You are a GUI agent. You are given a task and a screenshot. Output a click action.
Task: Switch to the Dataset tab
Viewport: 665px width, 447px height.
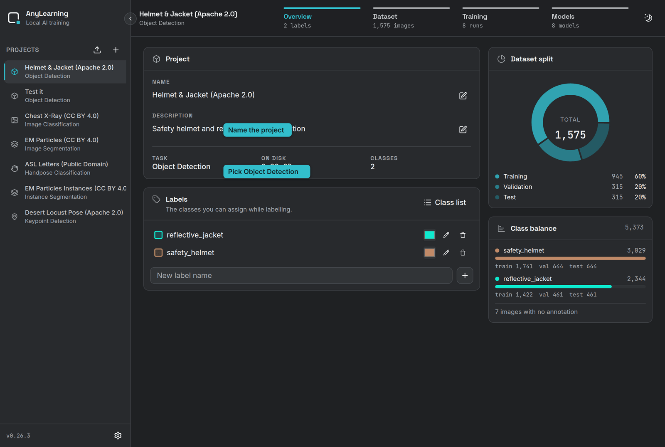pyautogui.click(x=411, y=19)
